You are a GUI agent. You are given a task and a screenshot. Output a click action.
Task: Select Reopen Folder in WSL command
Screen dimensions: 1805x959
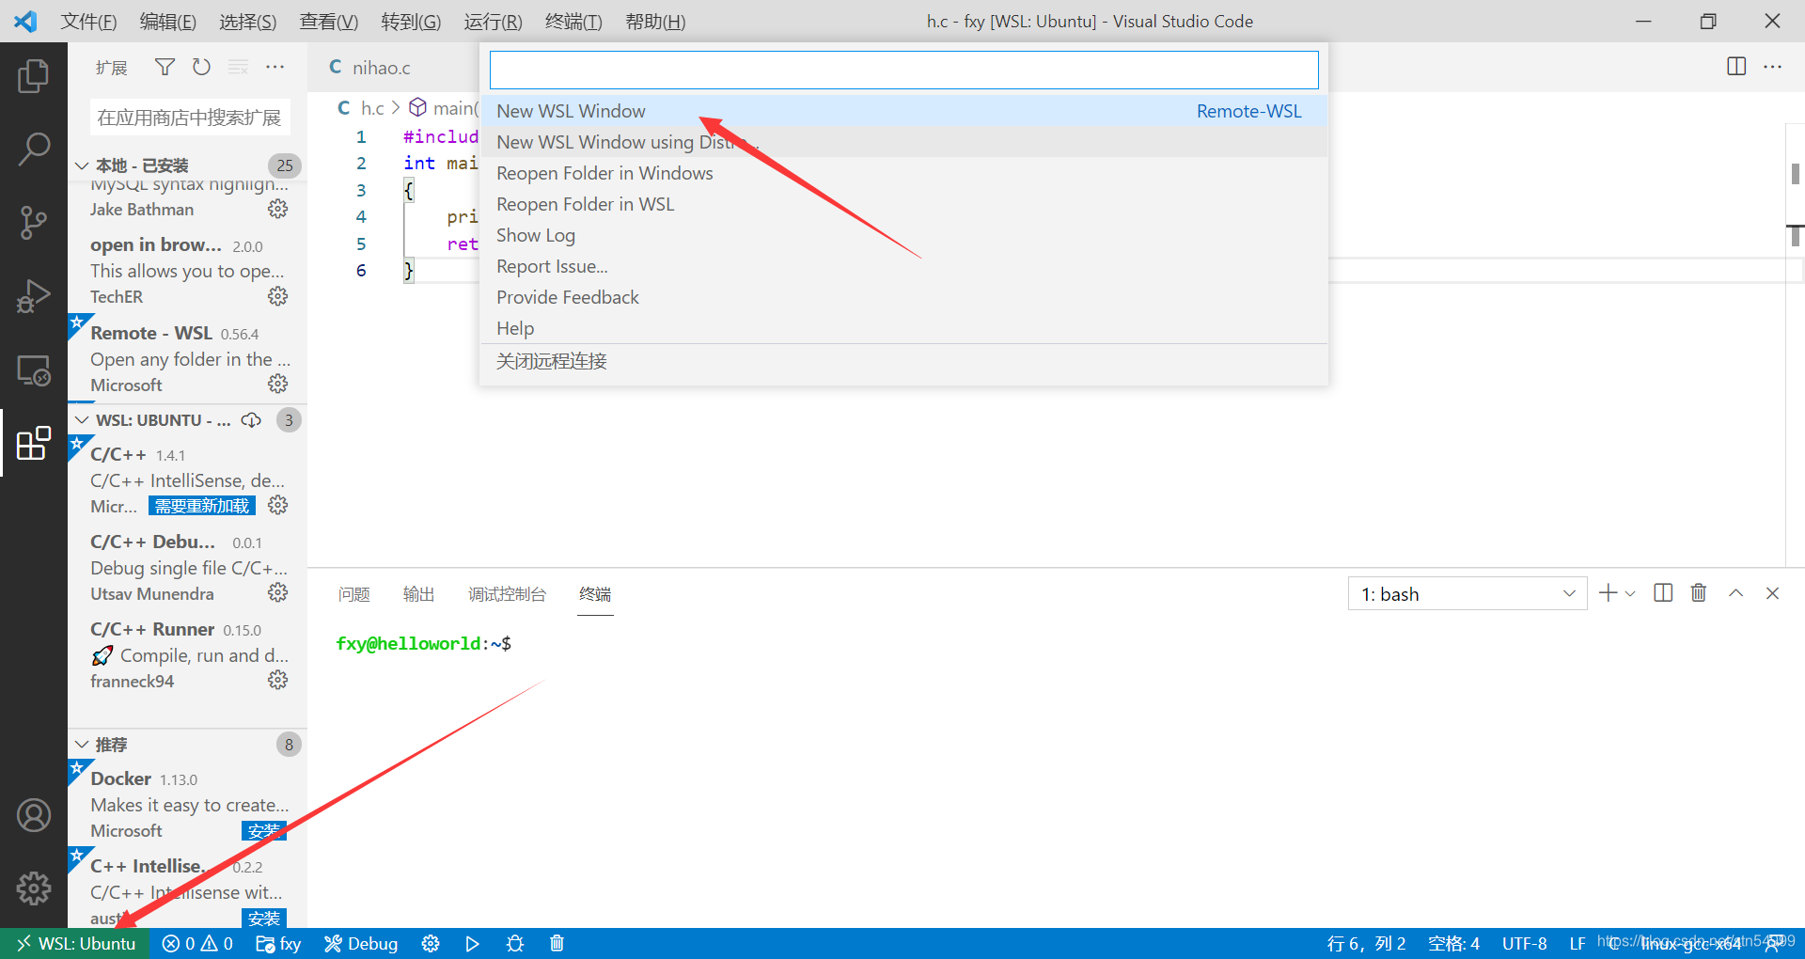point(903,204)
